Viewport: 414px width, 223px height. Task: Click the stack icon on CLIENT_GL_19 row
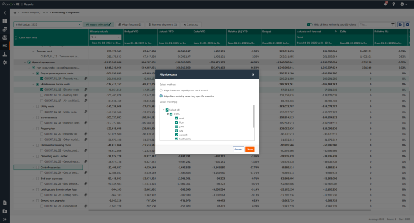coord(86,123)
